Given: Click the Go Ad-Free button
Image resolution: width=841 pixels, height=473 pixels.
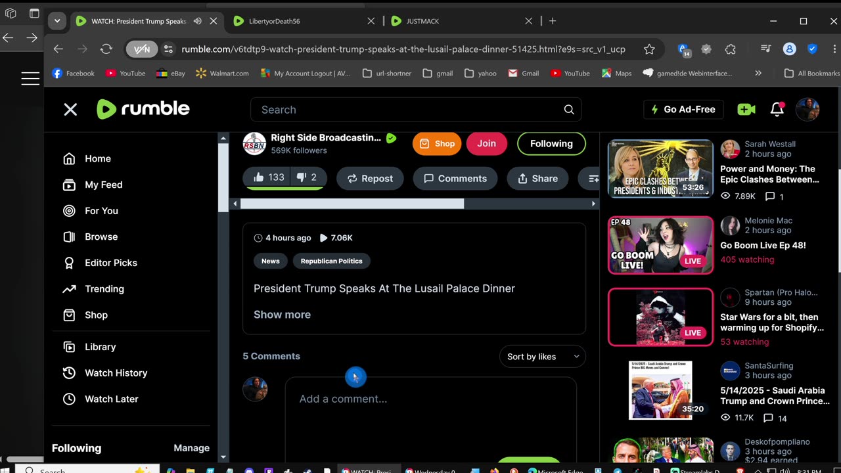Looking at the screenshot, I should [x=683, y=110].
